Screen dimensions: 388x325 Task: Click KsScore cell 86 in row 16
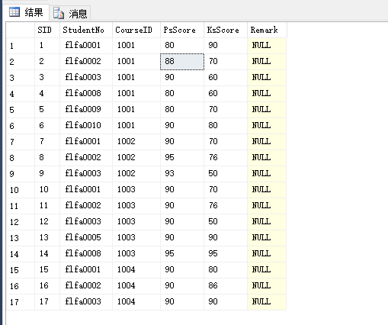(226, 286)
